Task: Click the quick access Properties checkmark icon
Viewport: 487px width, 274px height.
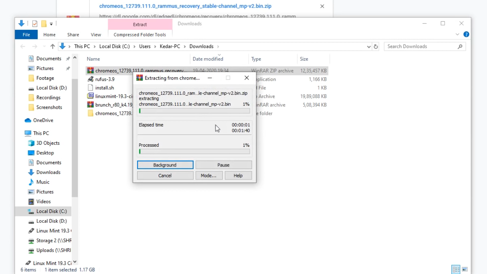Action: point(35,24)
